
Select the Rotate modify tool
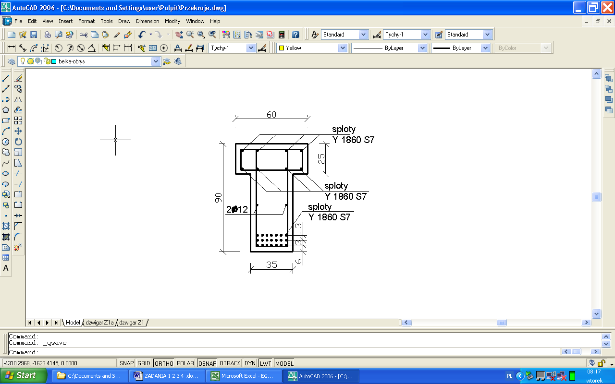point(18,142)
